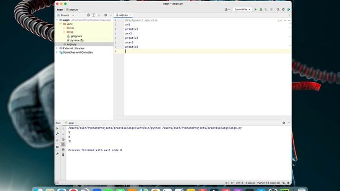Rerun asgn from Run panel play icon

coord(57,128)
